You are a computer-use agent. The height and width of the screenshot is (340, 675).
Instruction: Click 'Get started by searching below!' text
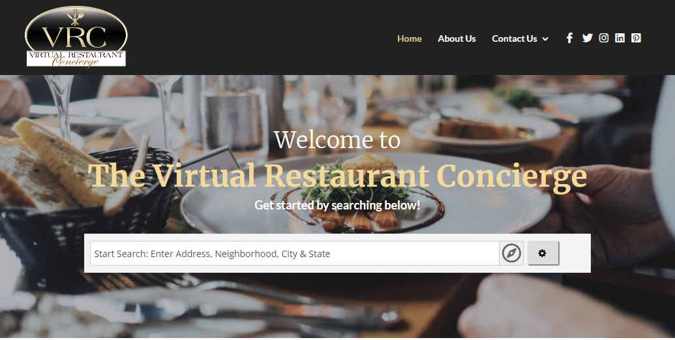coord(337,205)
